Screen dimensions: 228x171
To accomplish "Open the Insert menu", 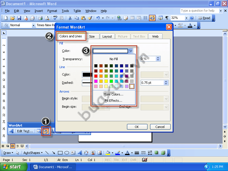I will (39, 11).
